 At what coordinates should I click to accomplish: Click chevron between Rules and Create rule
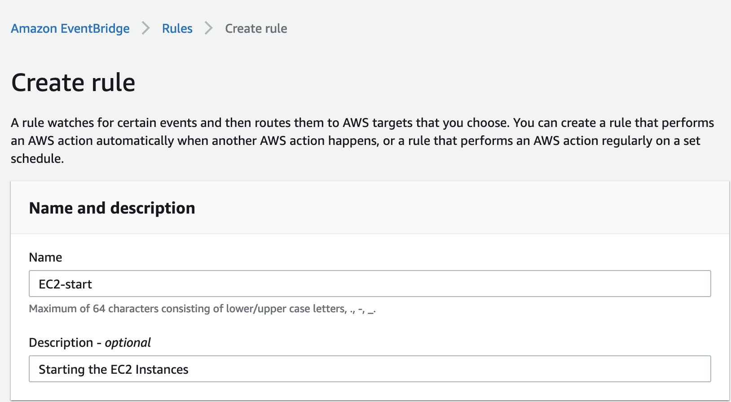click(x=209, y=28)
